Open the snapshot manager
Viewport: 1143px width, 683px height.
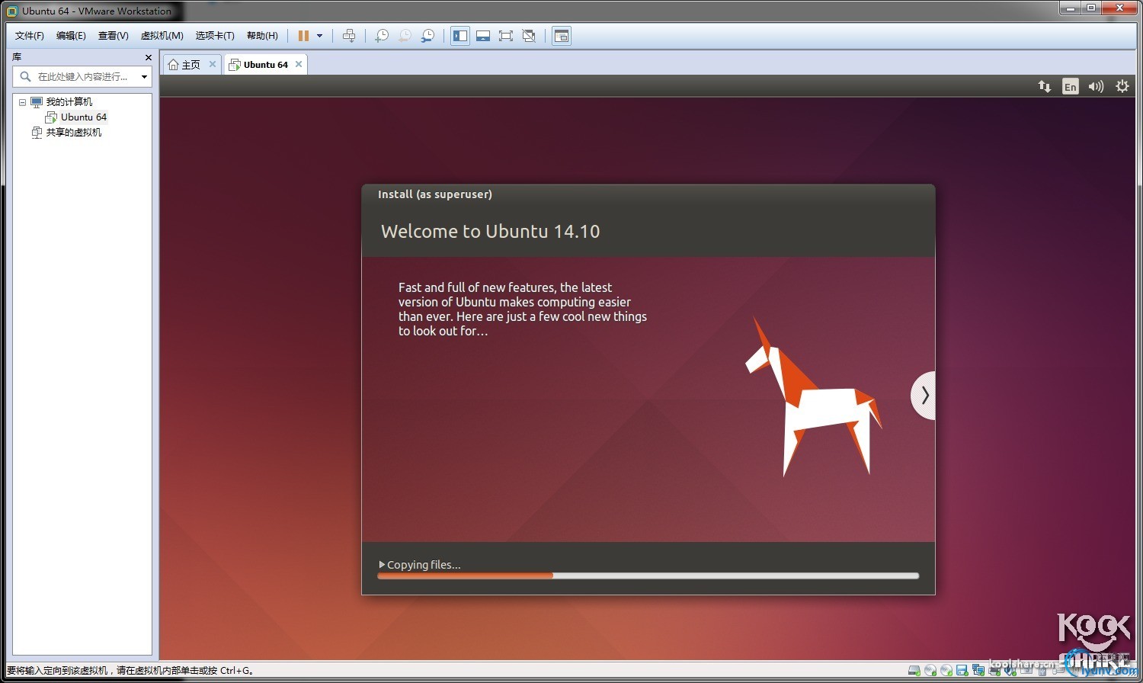[428, 36]
